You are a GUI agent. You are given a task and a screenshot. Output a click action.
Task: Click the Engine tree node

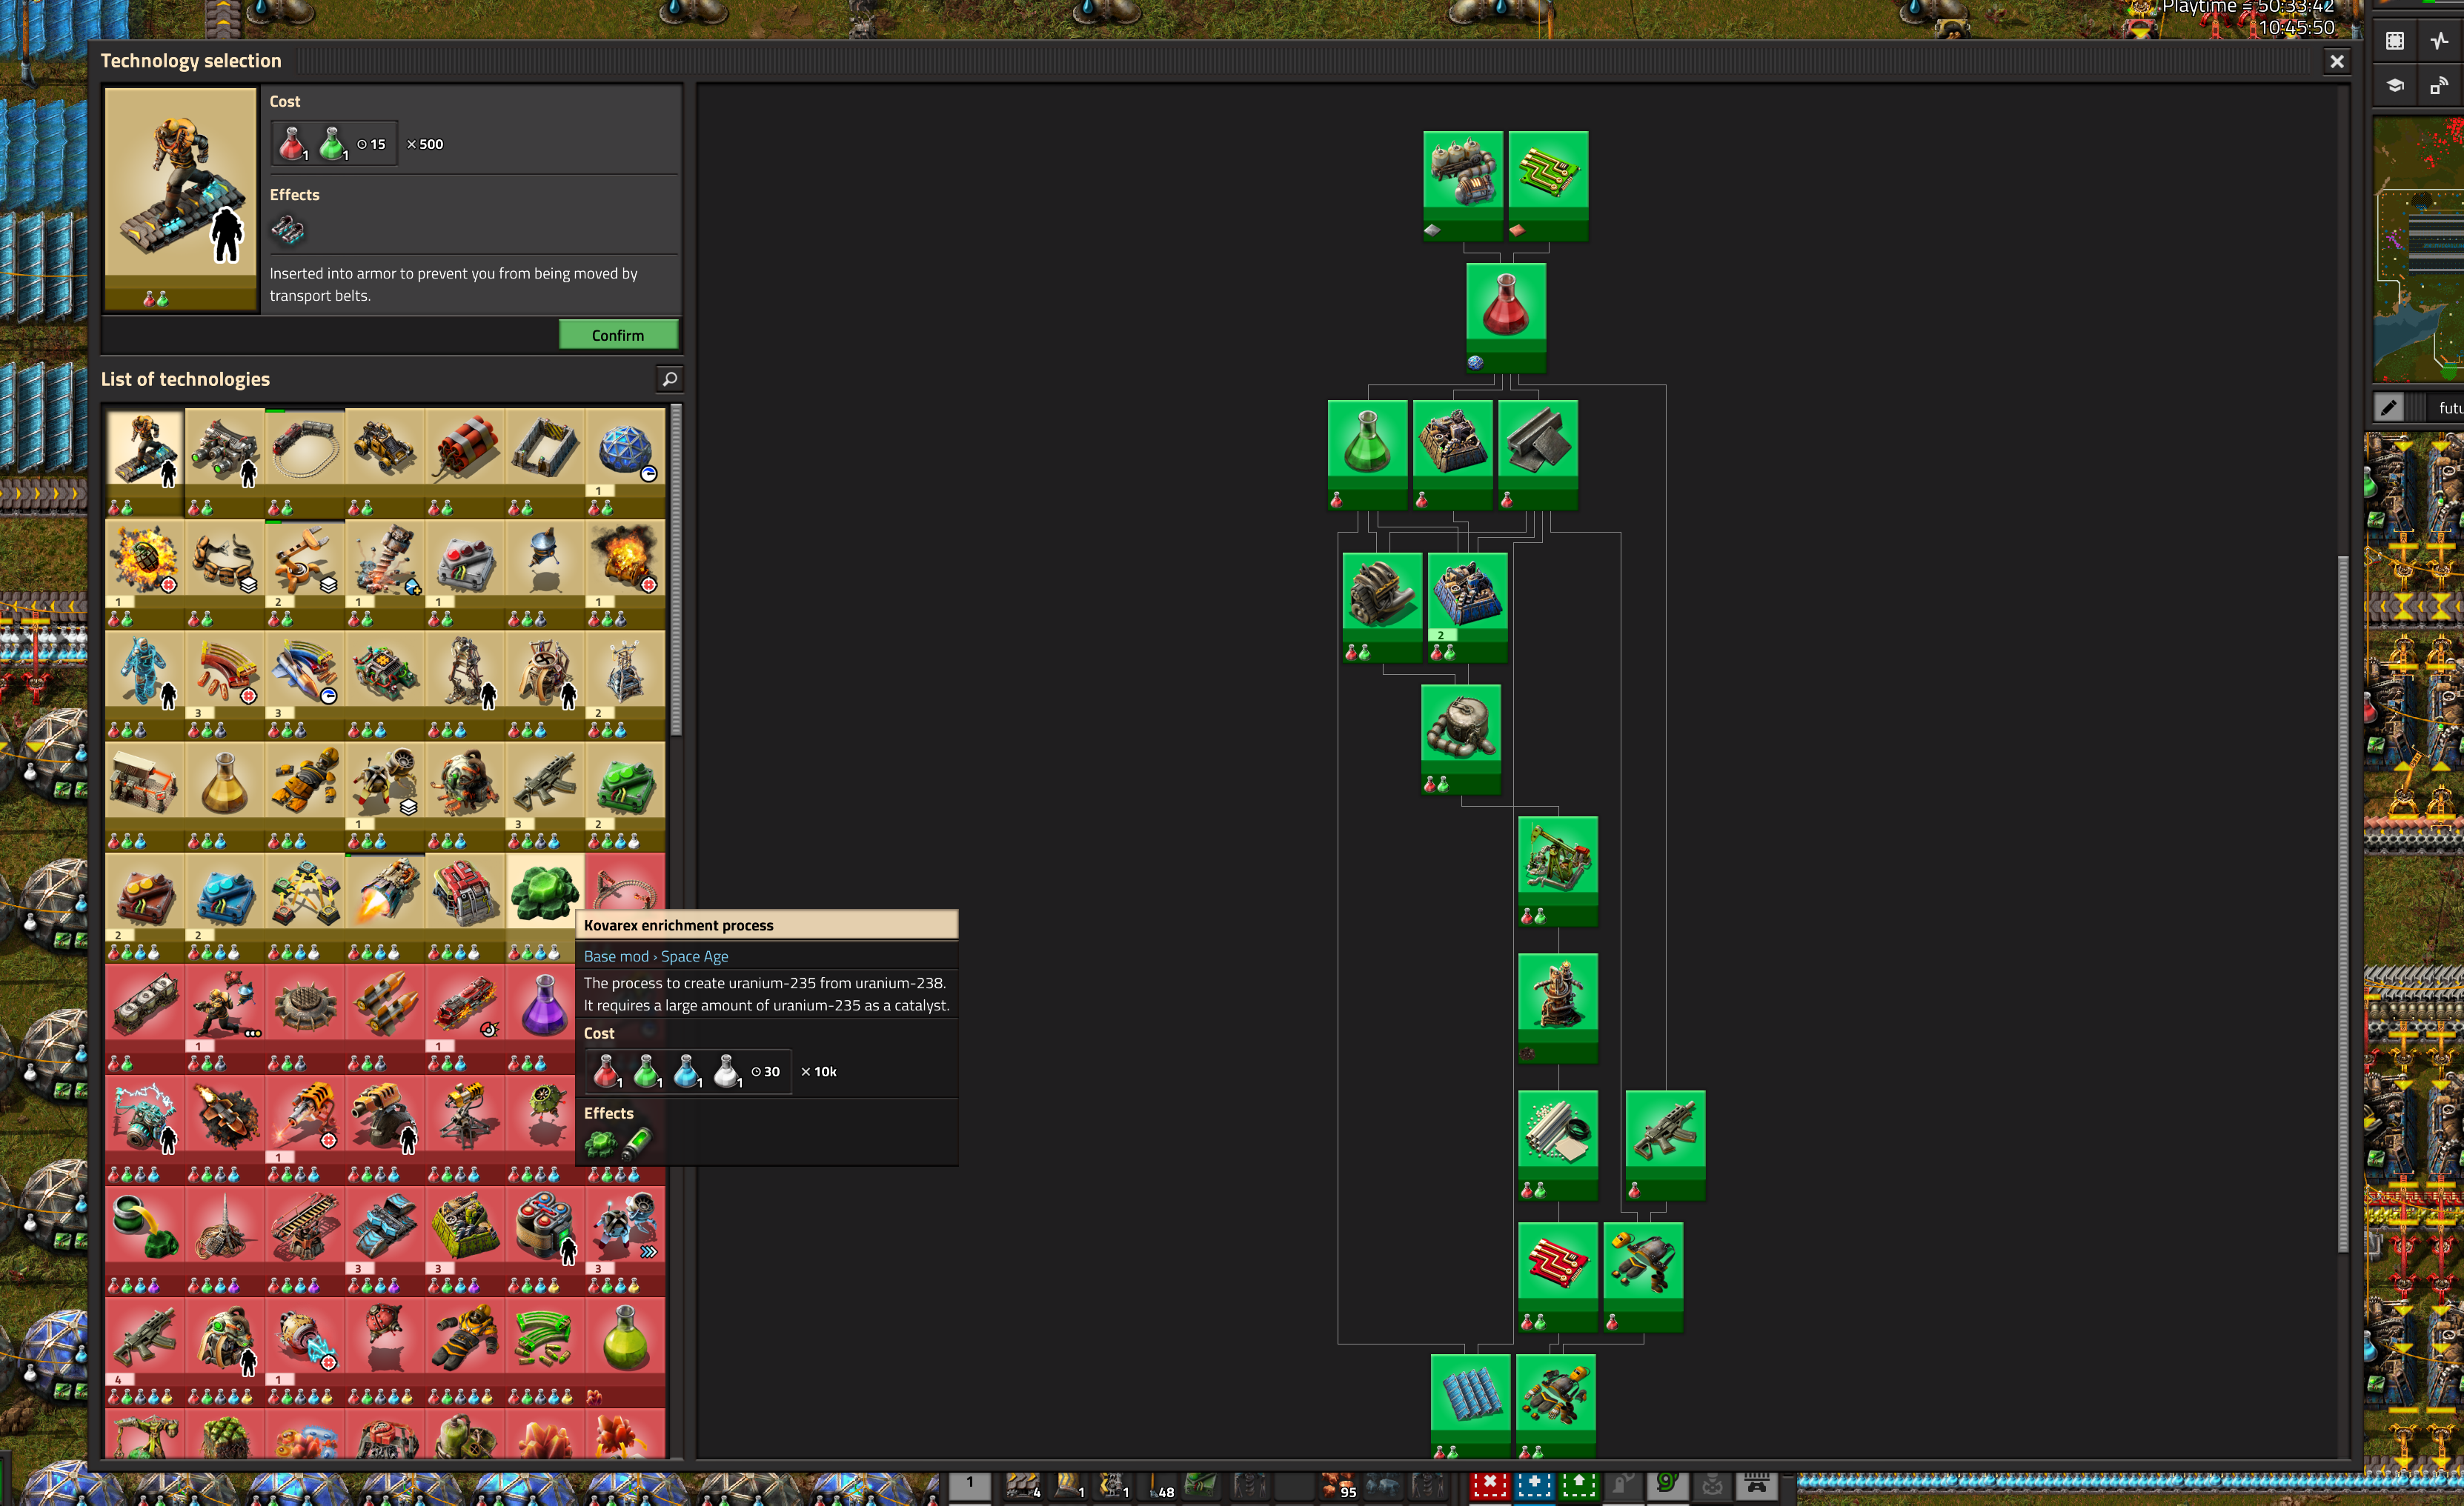1382,607
